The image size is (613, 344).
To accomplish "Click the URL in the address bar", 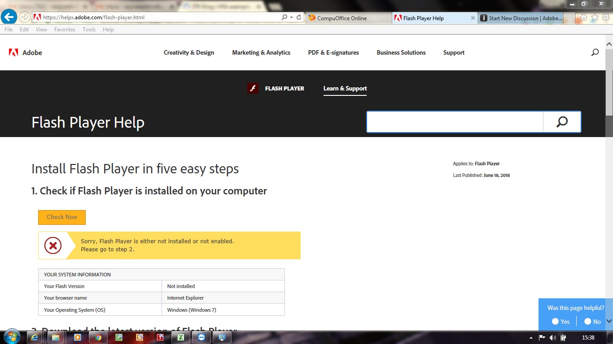I will [94, 17].
